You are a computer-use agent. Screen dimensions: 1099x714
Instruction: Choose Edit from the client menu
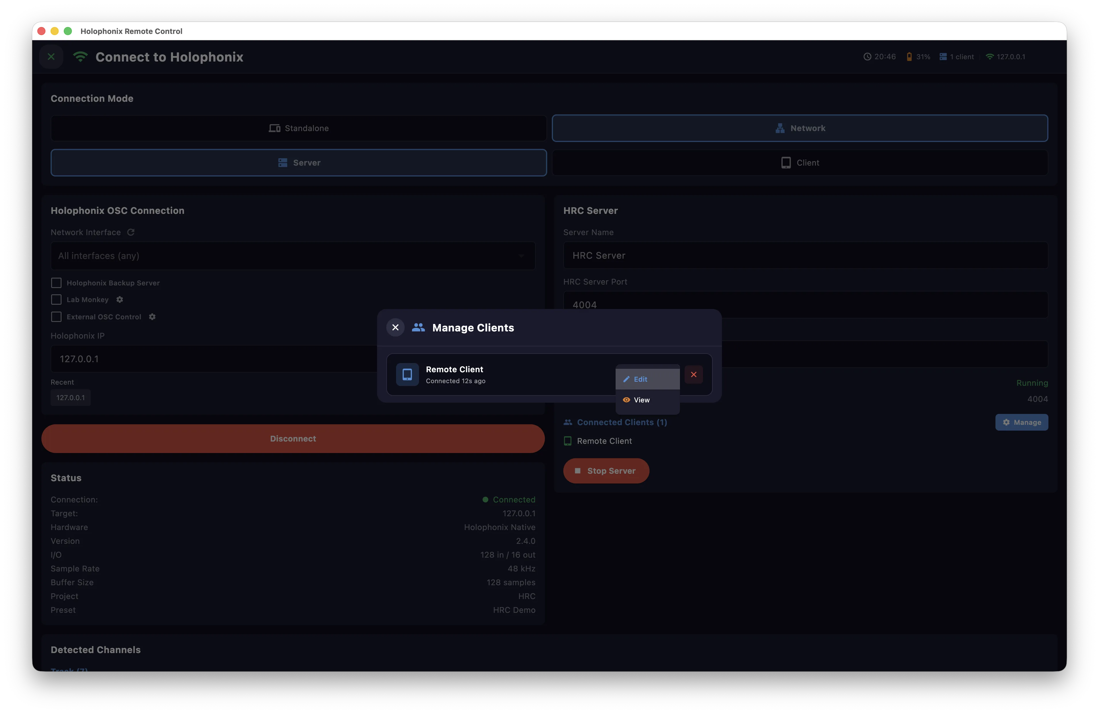(x=648, y=379)
